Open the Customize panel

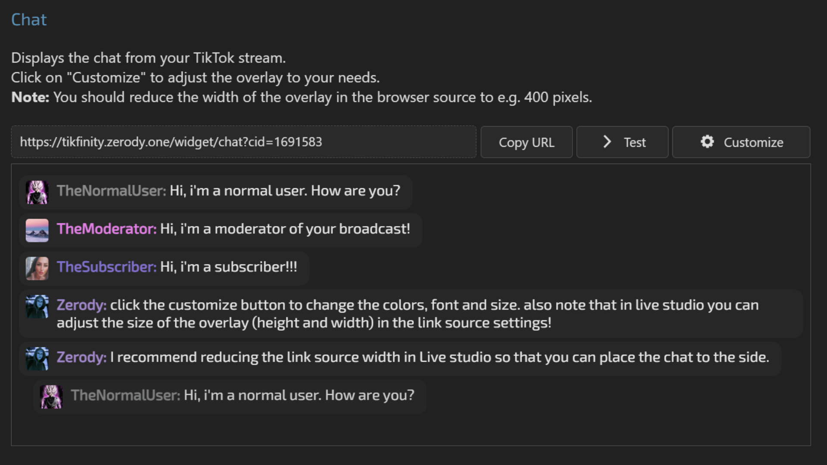[x=741, y=142]
